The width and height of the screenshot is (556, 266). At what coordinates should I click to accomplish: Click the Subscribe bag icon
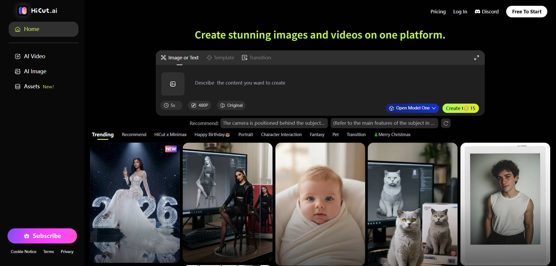coord(27,236)
